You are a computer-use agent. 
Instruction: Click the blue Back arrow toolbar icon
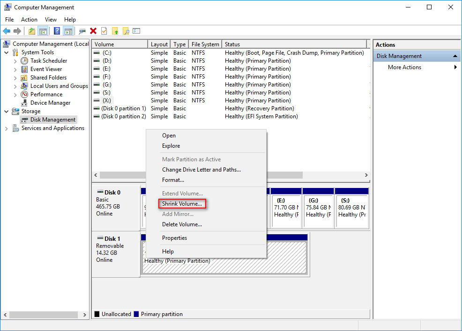click(x=7, y=31)
